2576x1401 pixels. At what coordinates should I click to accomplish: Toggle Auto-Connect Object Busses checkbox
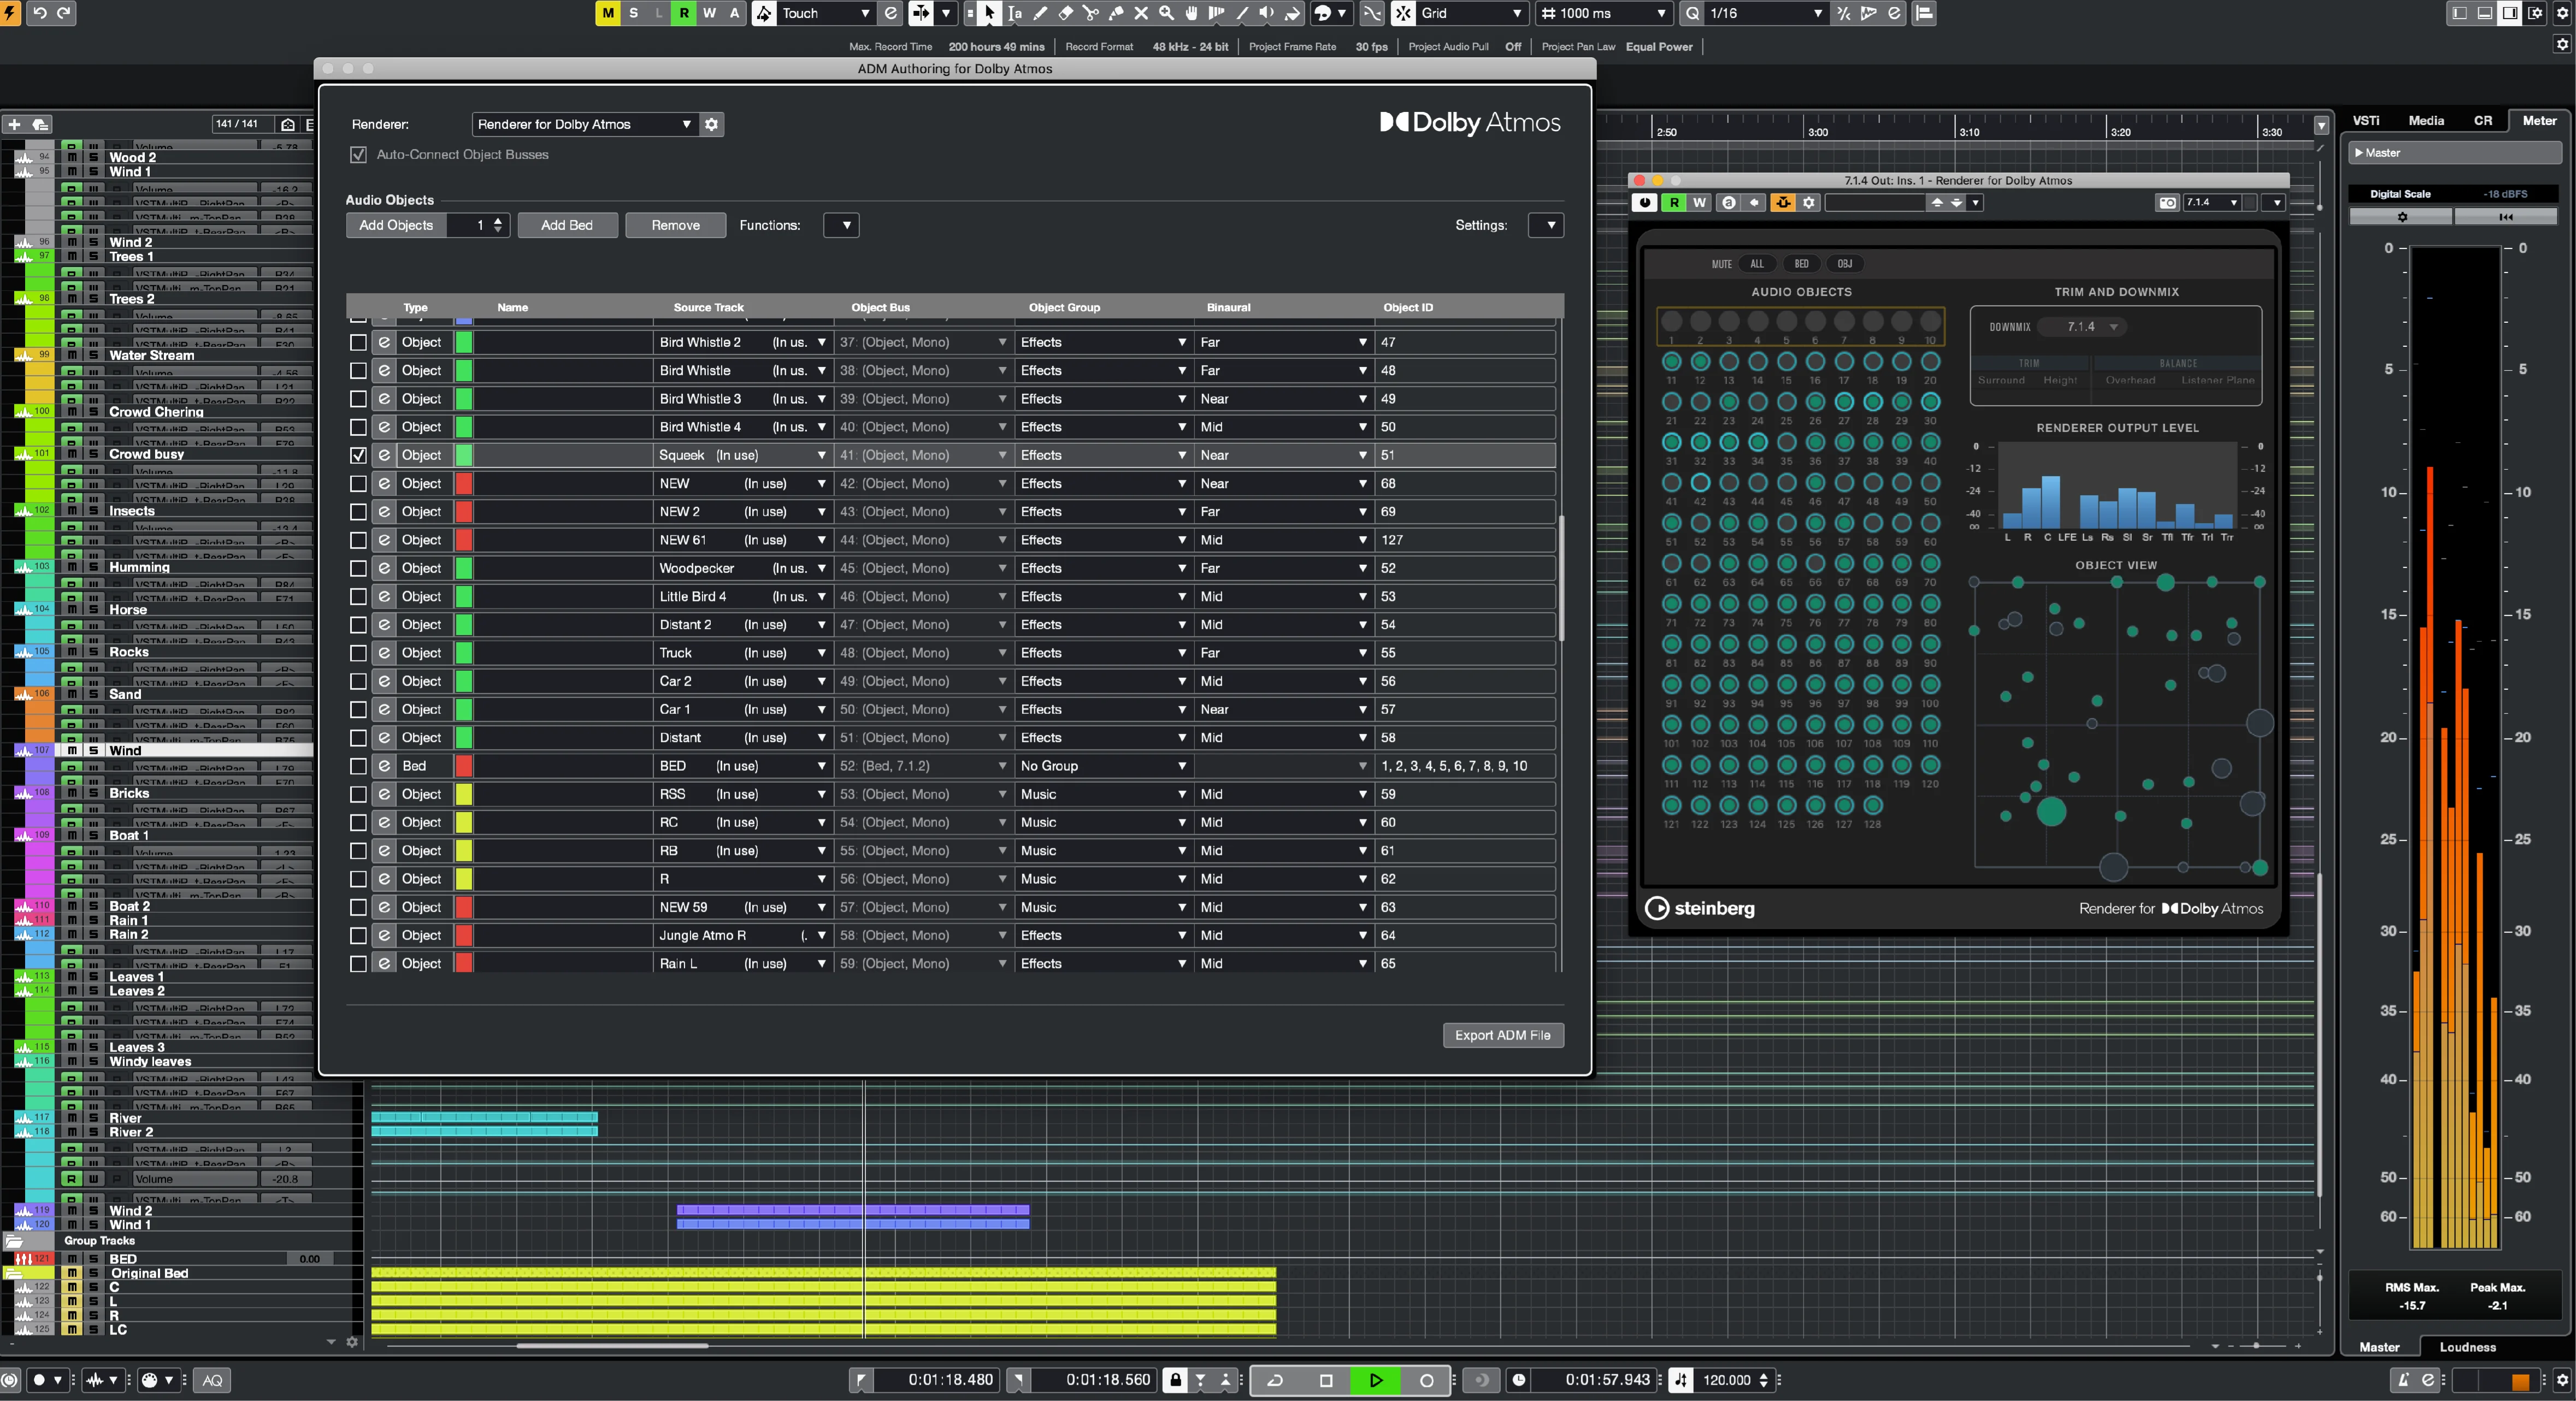coord(358,155)
